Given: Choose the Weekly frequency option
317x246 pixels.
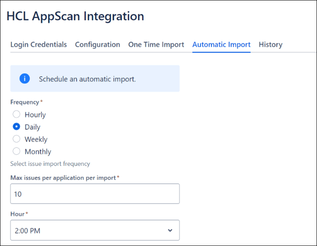Looking at the screenshot, I should coord(16,139).
